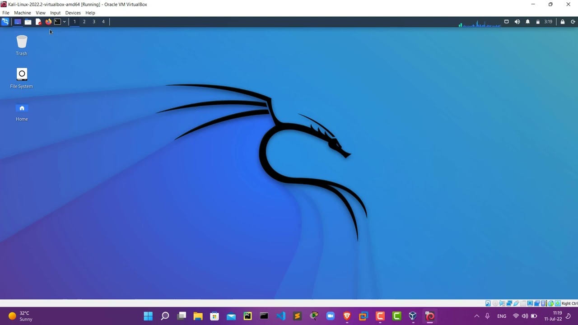The height and width of the screenshot is (325, 578).
Task: Open PyCharm from Windows taskbar
Action: [x=247, y=316]
